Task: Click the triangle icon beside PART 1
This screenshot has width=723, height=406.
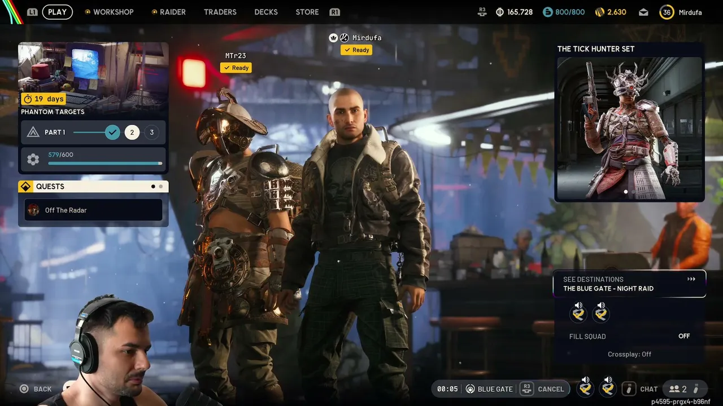Action: [x=33, y=133]
